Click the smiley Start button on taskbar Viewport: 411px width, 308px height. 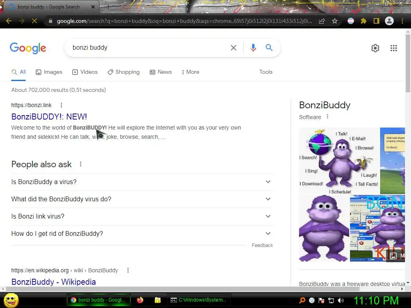click(11, 300)
